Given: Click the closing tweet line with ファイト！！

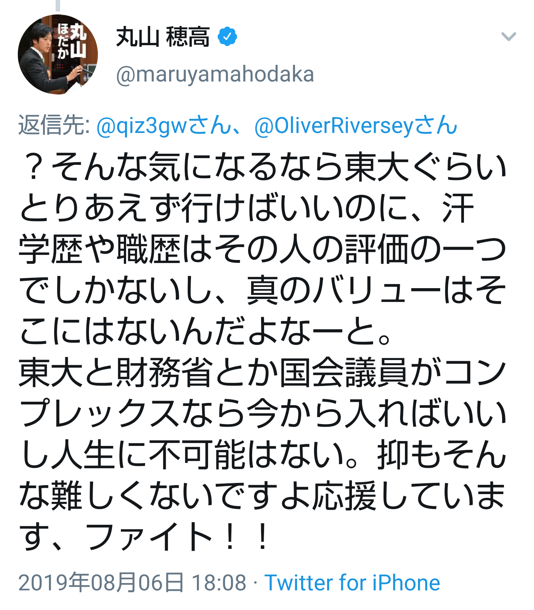Looking at the screenshot, I should coord(145,537).
